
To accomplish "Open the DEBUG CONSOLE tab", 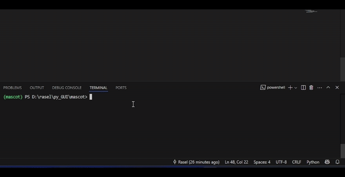I will pyautogui.click(x=67, y=88).
